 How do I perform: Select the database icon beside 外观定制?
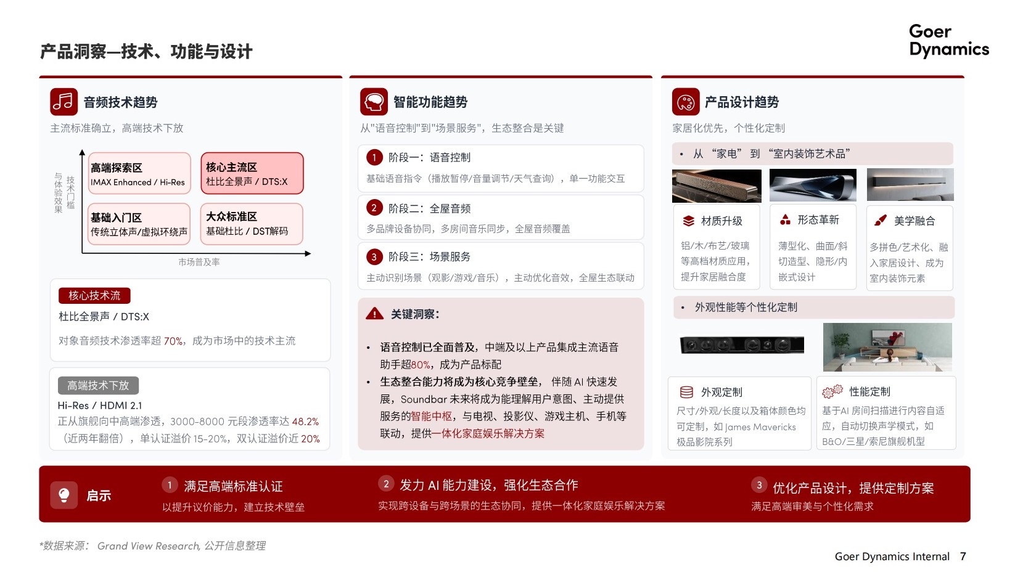[x=686, y=393]
